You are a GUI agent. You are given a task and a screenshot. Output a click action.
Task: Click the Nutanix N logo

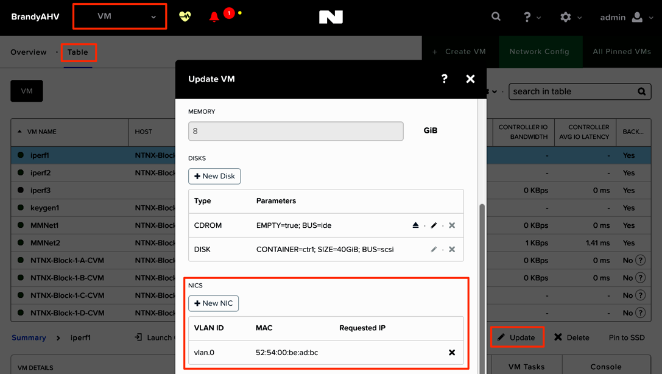tap(331, 17)
